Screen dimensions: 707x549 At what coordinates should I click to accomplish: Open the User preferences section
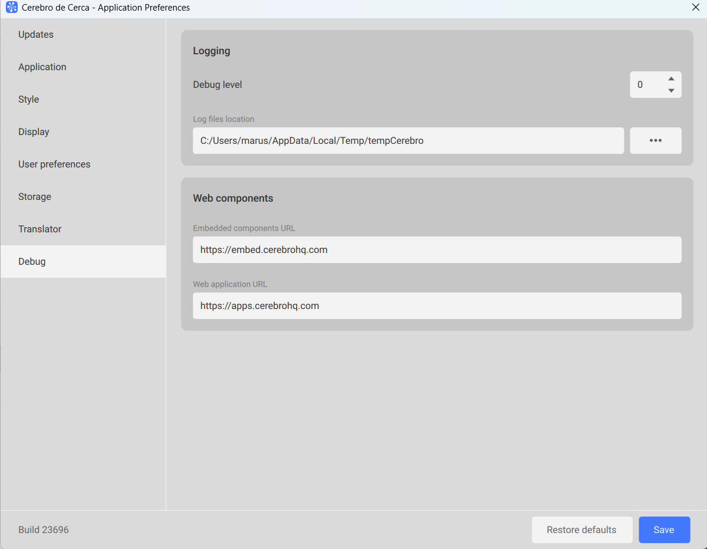pyautogui.click(x=54, y=164)
